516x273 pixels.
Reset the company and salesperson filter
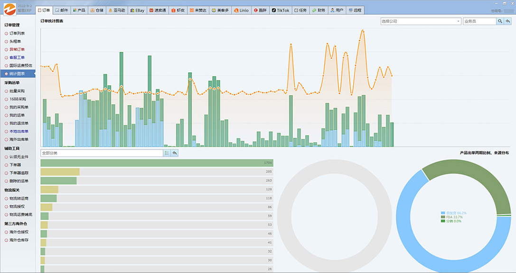click(x=508, y=21)
